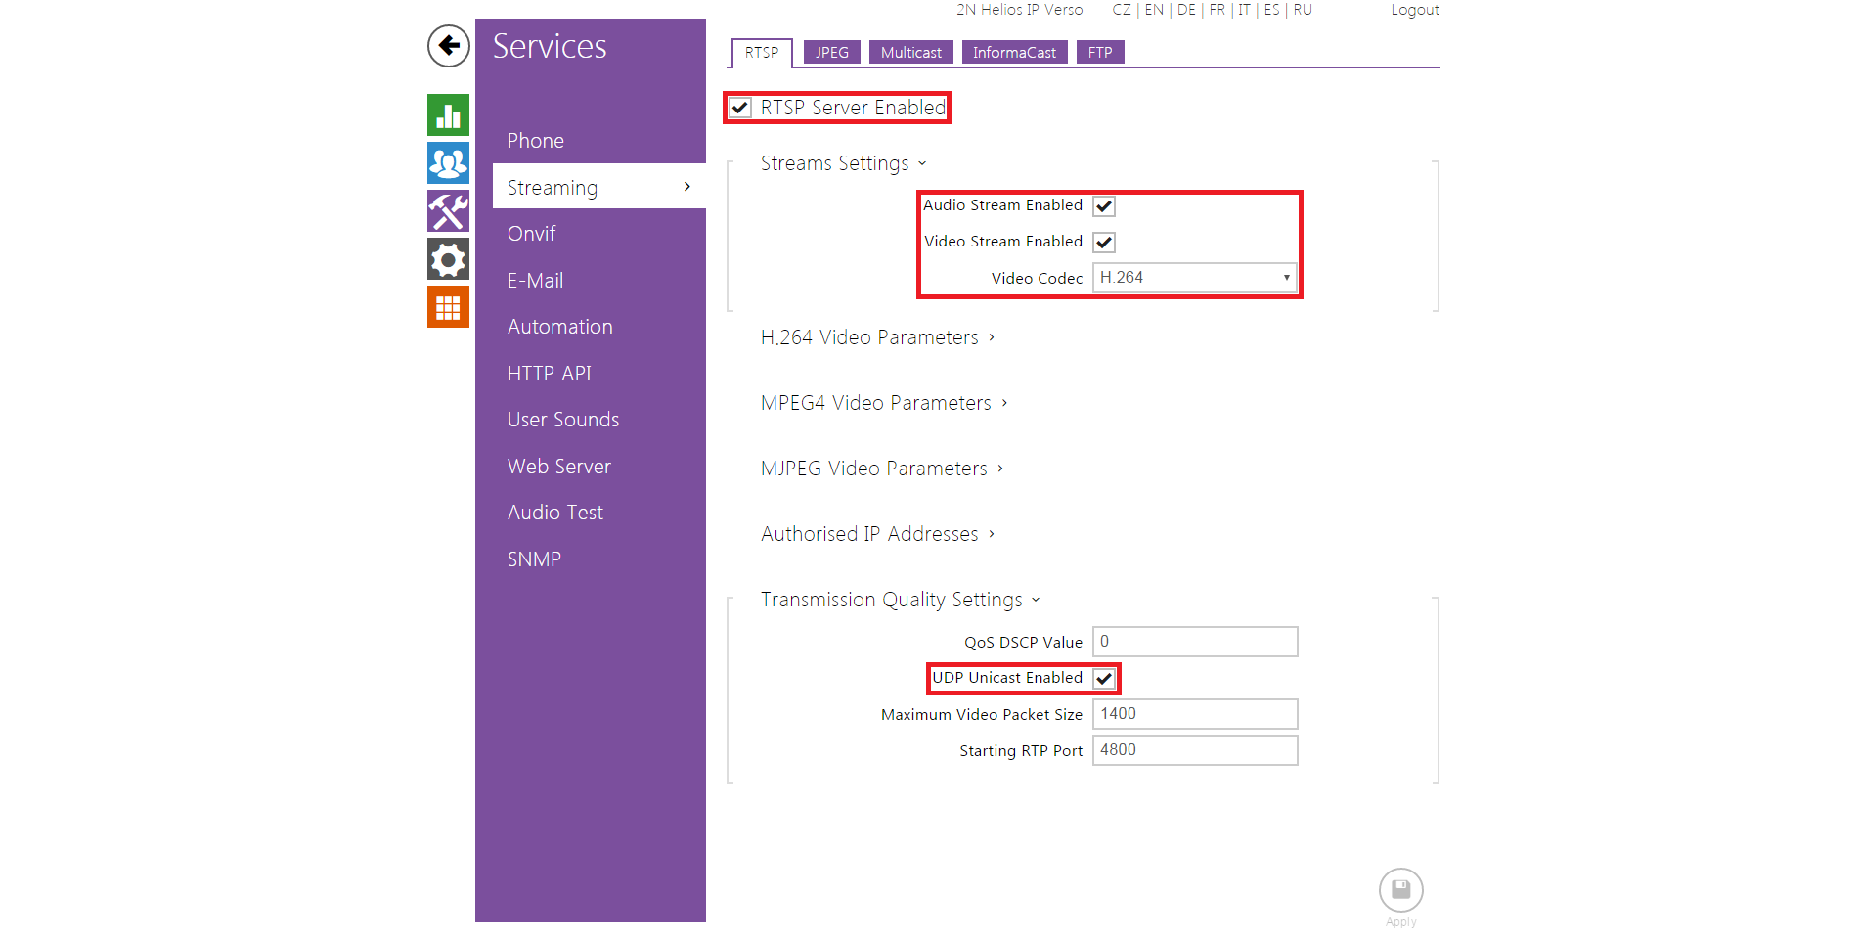Open the Services gear icon
This screenshot has width=1859, height=939.
[x=448, y=259]
